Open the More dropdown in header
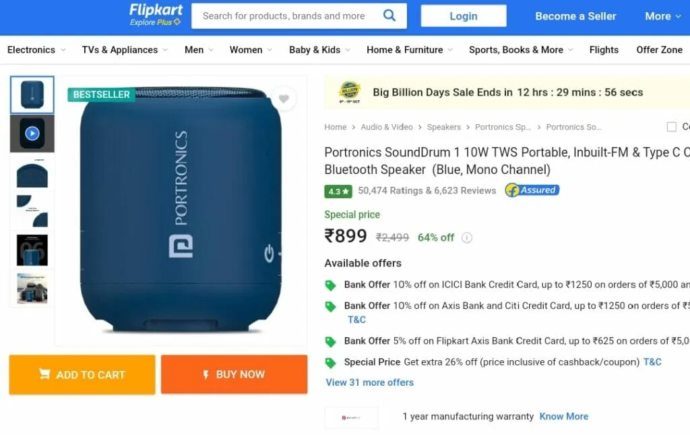Screen dimensions: 690x435 [x=663, y=16]
